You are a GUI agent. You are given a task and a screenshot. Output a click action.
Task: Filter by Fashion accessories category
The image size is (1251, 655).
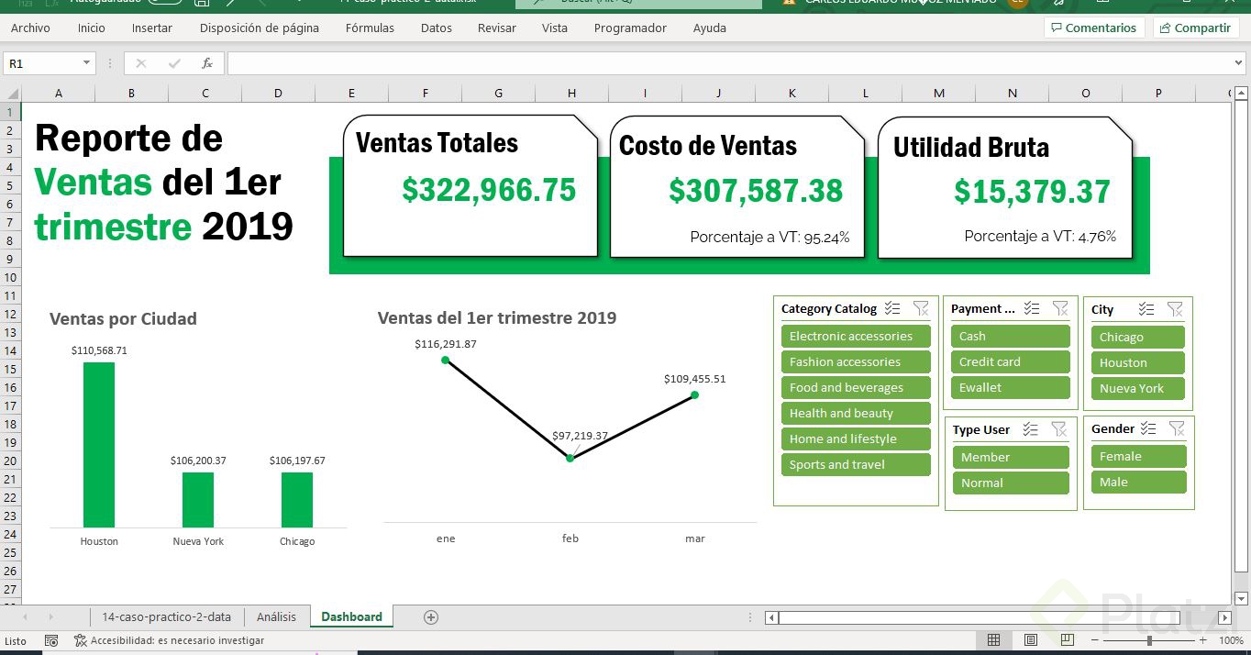[856, 362]
